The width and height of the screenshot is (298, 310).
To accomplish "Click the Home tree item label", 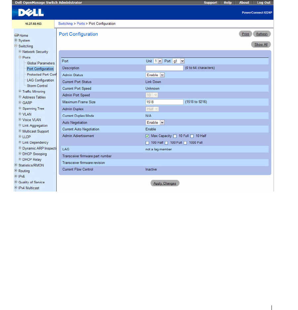I will click(x=24, y=35).
